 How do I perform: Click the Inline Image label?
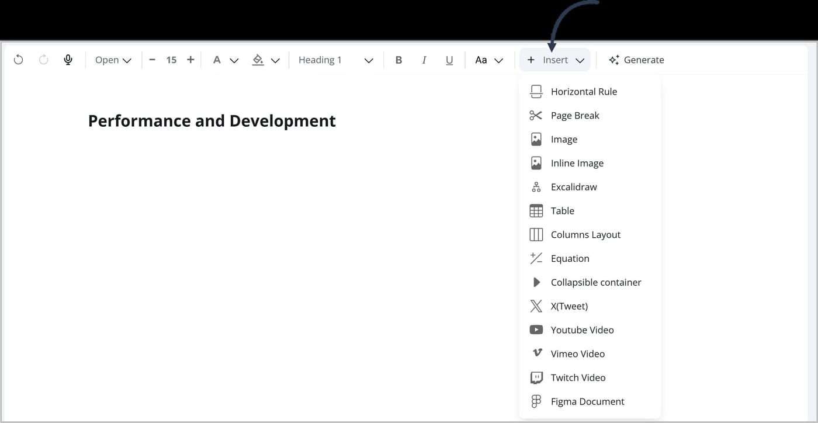(x=577, y=163)
